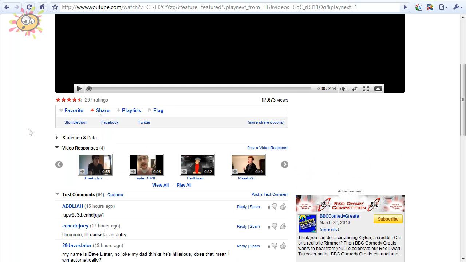Click the player pop-up menu arrow button
Viewport: 466px width, 262px height.
pyautogui.click(x=378, y=88)
